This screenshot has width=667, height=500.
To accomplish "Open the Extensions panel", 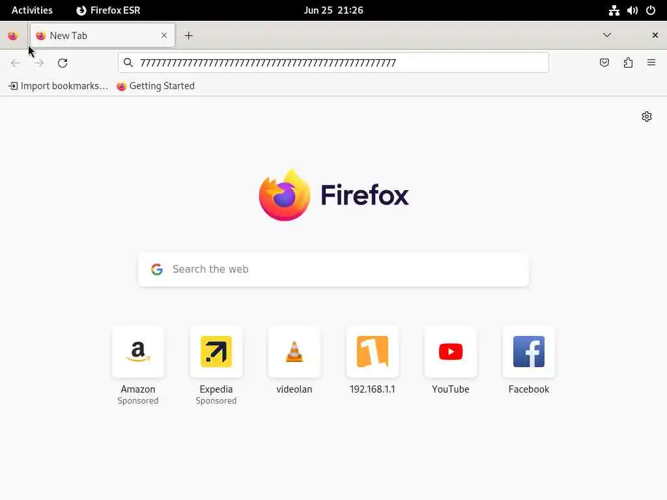I will pyautogui.click(x=628, y=63).
